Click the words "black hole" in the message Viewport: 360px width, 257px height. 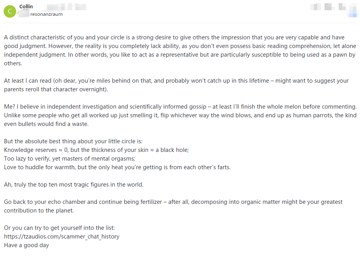175,150
